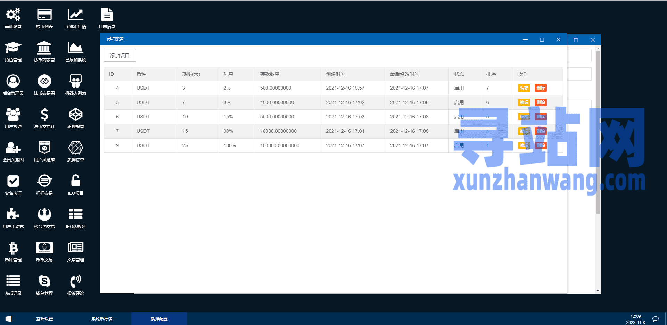667x325 pixels.
Task: Switch to 系统币行情 taskbar tab
Action: click(x=102, y=319)
